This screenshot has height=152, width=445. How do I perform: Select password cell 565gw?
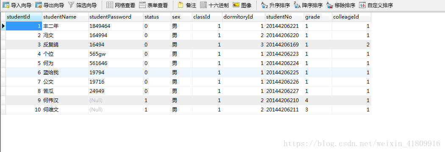coord(116,54)
